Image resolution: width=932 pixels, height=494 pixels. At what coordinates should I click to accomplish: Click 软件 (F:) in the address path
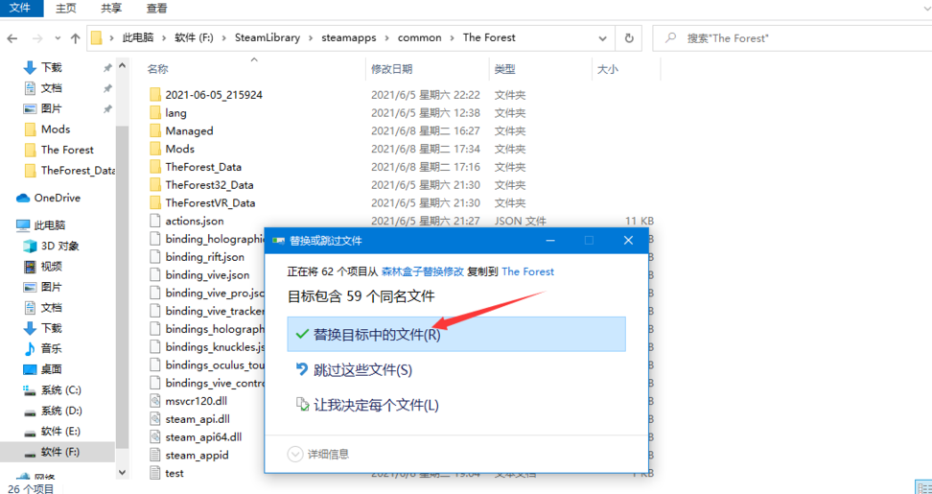point(194,37)
